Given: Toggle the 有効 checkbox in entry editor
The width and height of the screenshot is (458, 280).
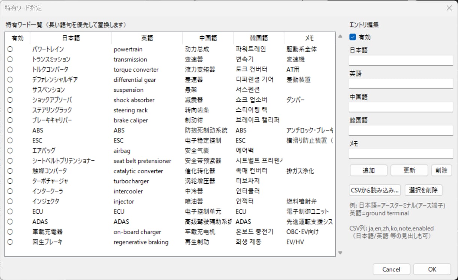Looking at the screenshot, I should 353,37.
